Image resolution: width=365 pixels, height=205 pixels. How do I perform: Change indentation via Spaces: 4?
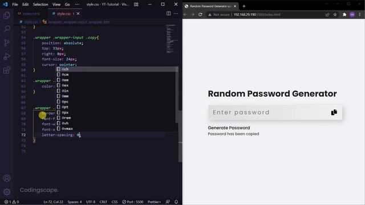click(x=75, y=202)
